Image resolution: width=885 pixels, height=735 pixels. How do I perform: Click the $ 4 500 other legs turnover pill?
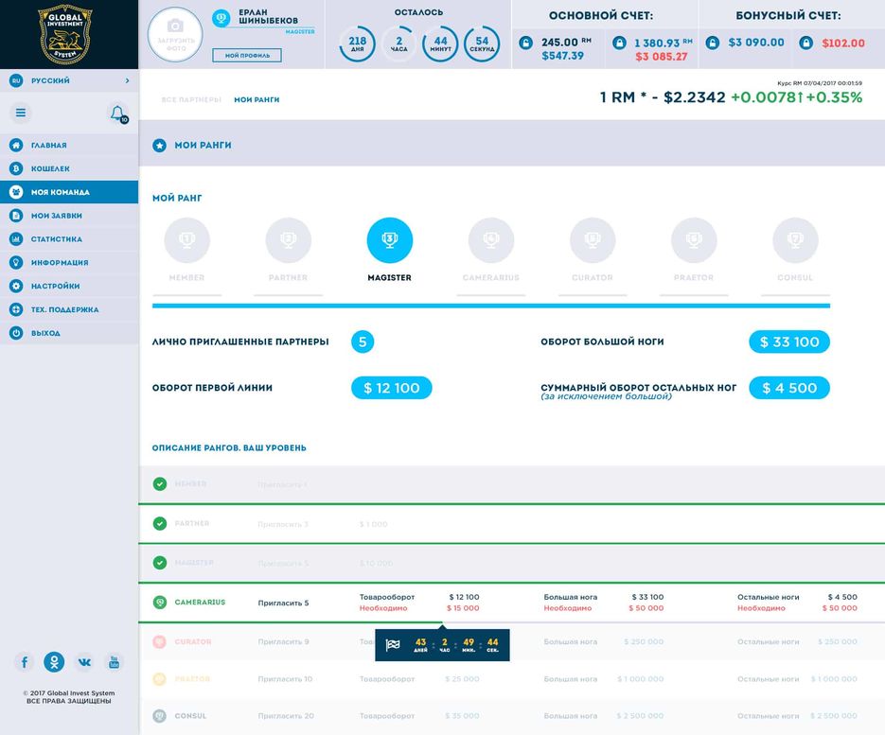point(789,388)
